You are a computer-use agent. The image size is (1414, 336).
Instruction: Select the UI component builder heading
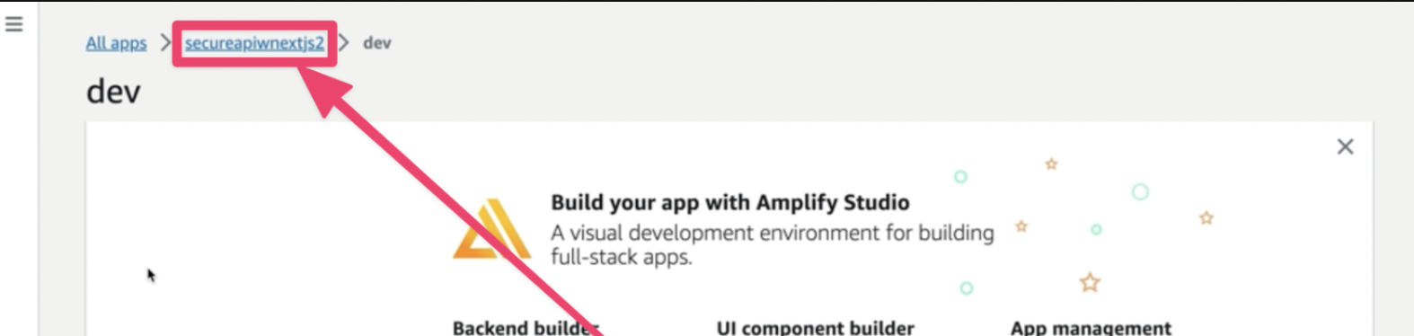coord(815,328)
